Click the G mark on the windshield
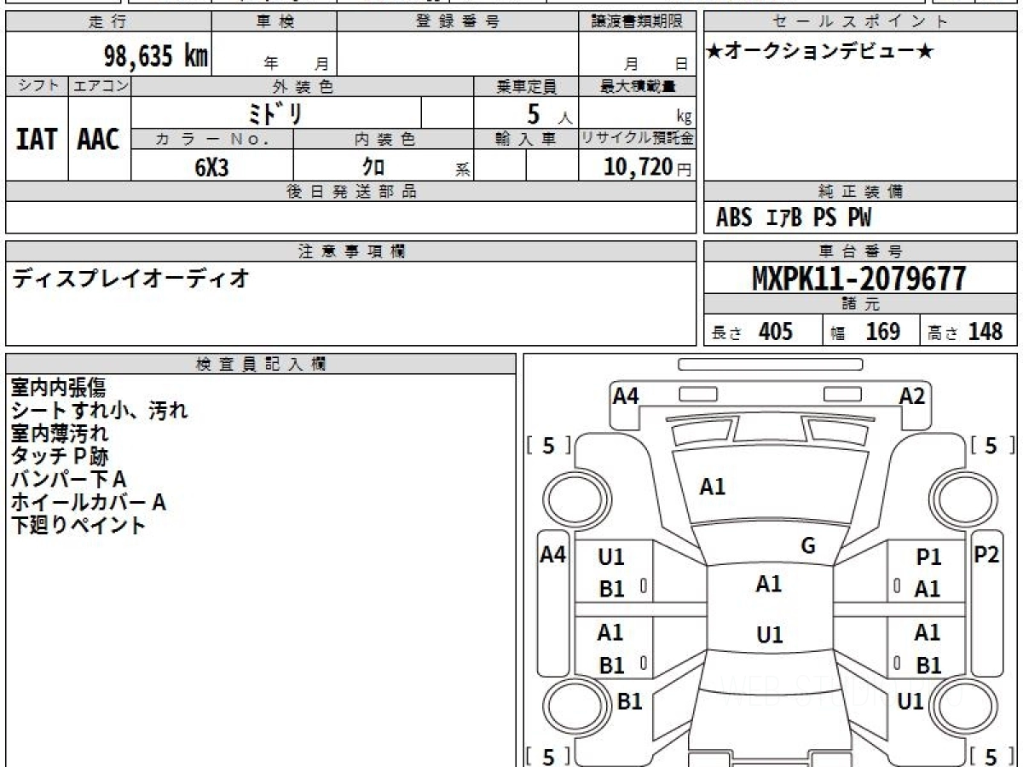This screenshot has height=767, width=1023. click(x=808, y=546)
